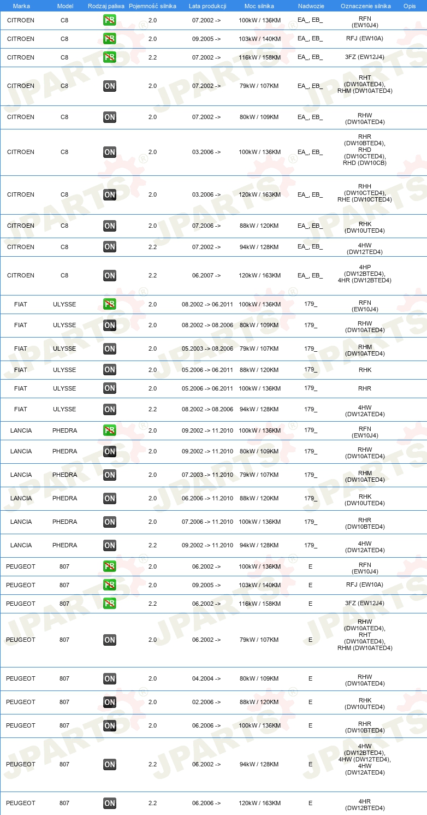Click petrol icon in Fiat Ulysse RFN row
Screen dimensions: 427x815
coord(110,304)
